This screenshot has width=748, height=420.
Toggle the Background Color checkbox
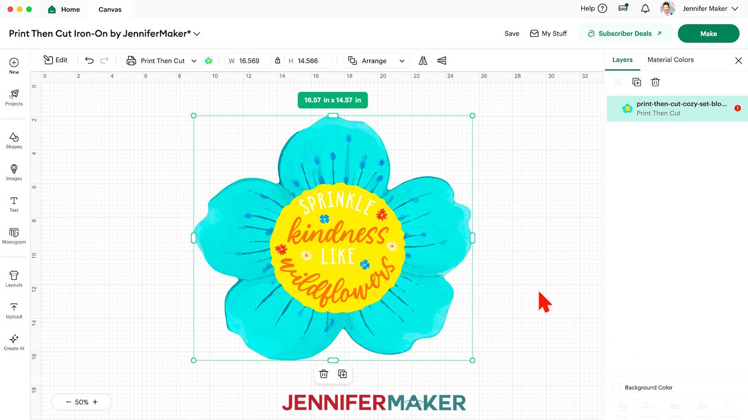click(x=616, y=387)
